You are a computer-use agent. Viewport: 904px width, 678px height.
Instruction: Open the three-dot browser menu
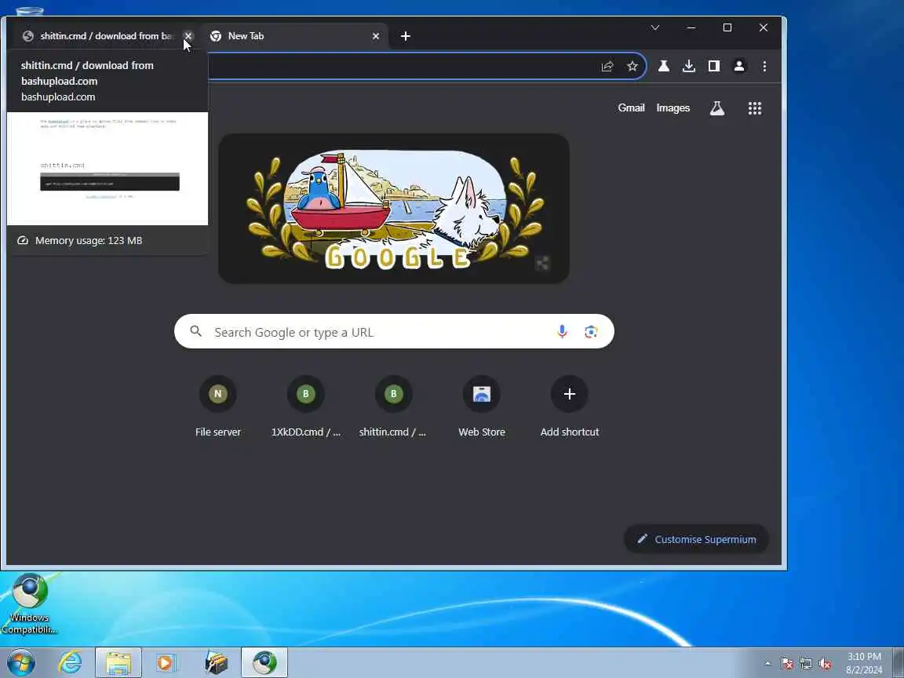point(764,66)
